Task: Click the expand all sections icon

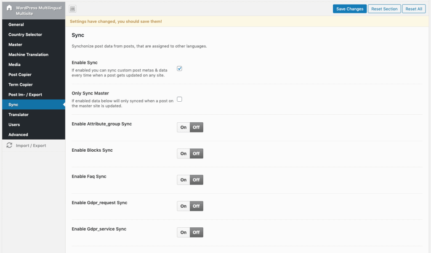Action: [72, 9]
